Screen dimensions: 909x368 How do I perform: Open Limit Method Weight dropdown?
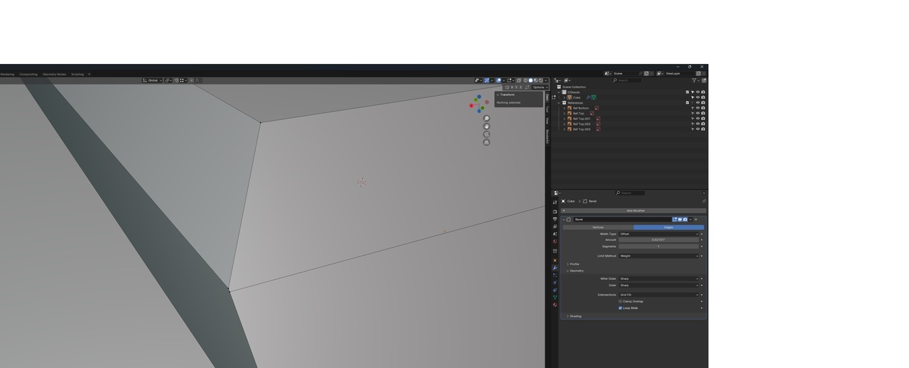659,256
